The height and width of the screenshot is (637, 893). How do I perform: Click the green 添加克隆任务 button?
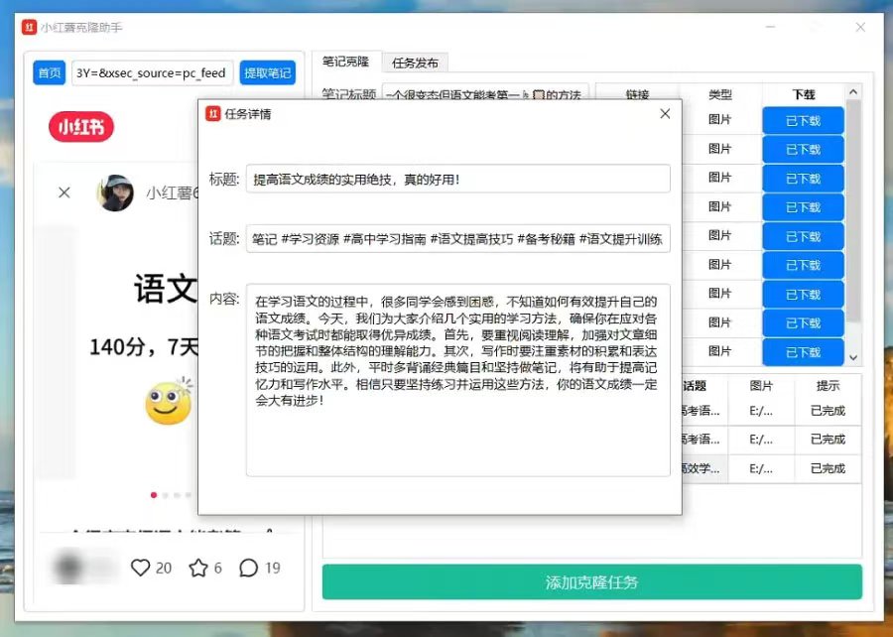coord(595,580)
